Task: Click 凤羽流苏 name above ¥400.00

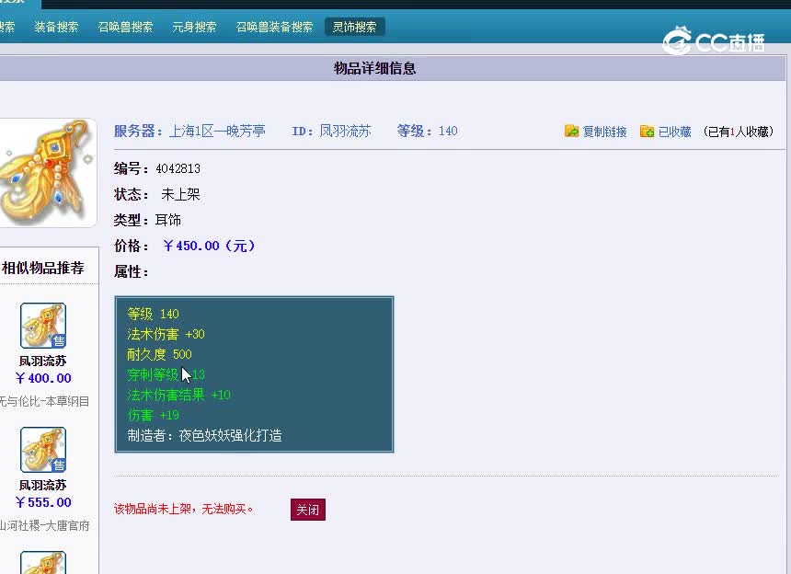Action: coord(43,362)
